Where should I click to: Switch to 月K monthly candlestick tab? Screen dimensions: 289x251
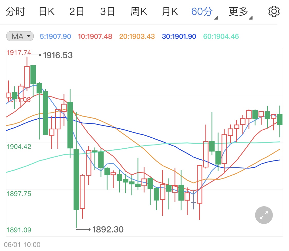(x=170, y=12)
